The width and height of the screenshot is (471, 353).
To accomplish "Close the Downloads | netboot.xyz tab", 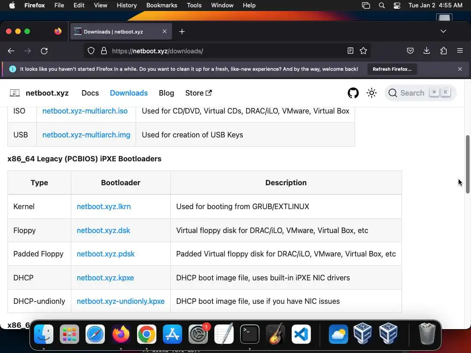I will (x=165, y=31).
